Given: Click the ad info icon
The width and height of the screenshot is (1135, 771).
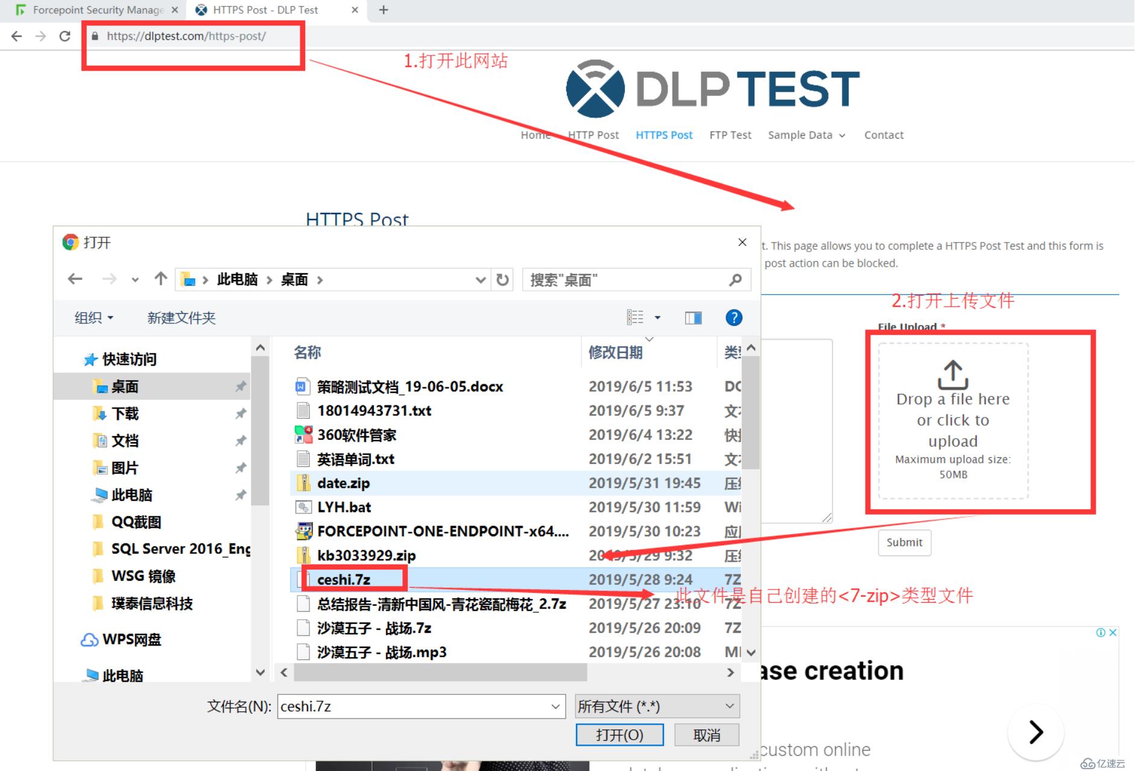Looking at the screenshot, I should click(1101, 632).
